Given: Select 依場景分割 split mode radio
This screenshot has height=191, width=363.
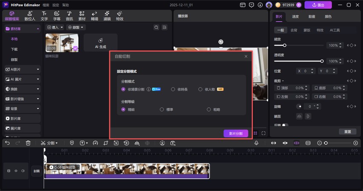Looking at the screenshot, I should (x=123, y=89).
